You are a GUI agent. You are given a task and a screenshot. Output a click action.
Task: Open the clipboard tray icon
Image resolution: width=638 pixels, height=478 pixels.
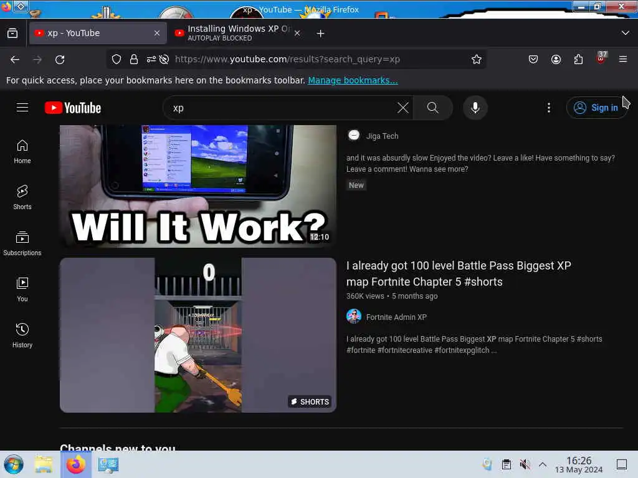coord(506,464)
